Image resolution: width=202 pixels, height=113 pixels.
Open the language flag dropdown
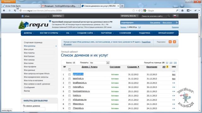tap(175, 16)
